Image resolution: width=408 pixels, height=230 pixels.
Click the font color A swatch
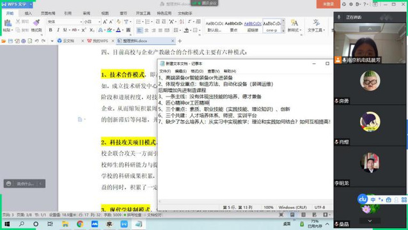tap(118, 30)
